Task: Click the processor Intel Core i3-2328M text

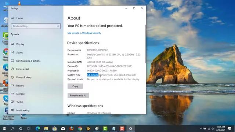Action: pyautogui.click(x=113, y=56)
